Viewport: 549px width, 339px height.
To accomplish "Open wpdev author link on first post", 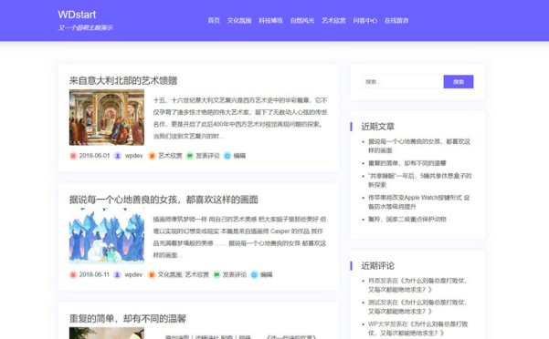I will (x=133, y=156).
